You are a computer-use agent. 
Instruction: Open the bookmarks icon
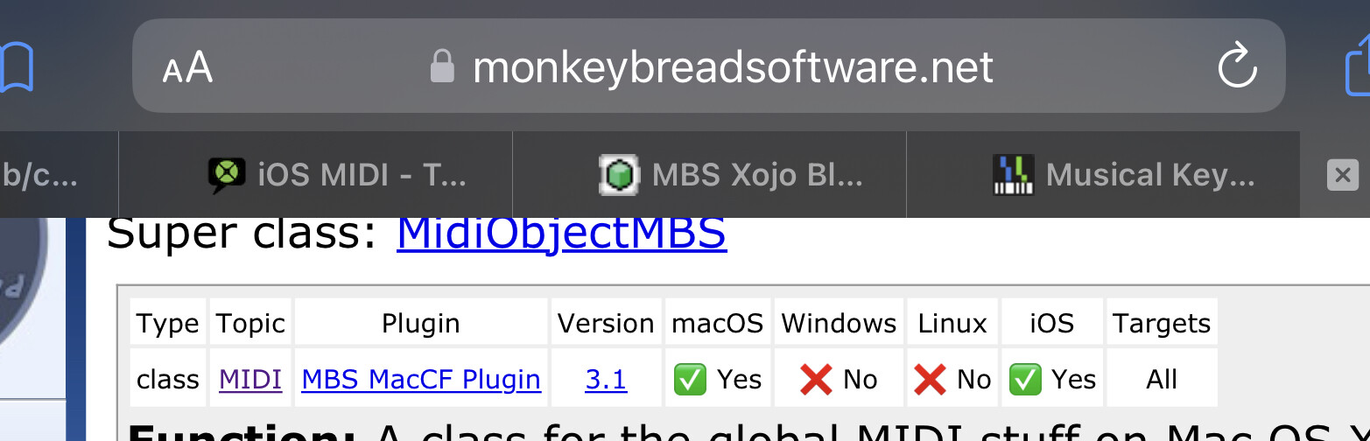pos(16,67)
